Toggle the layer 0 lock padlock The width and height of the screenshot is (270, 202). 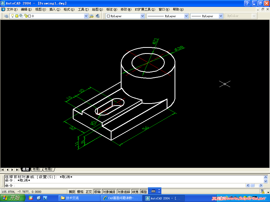pos(26,16)
